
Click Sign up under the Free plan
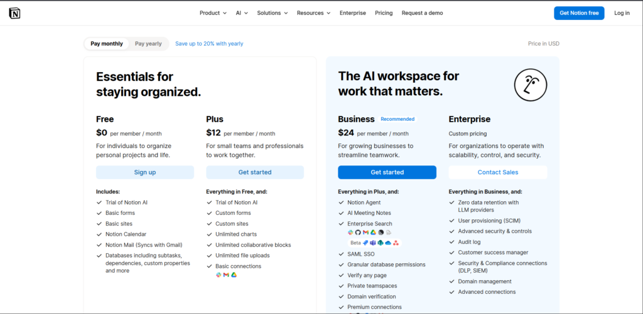point(145,172)
